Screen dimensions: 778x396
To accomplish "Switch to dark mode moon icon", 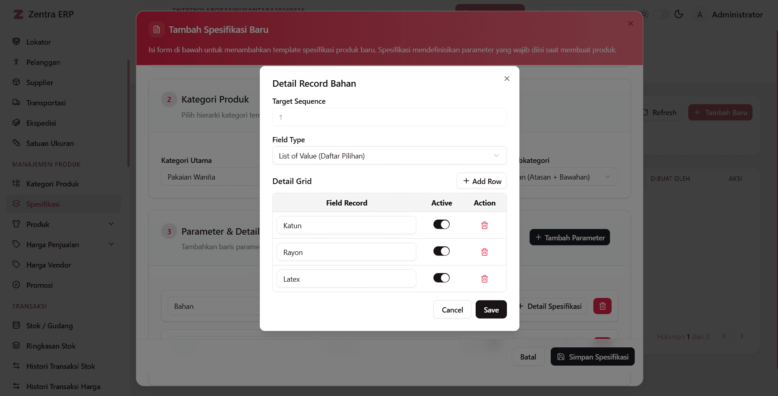I will pos(679,14).
